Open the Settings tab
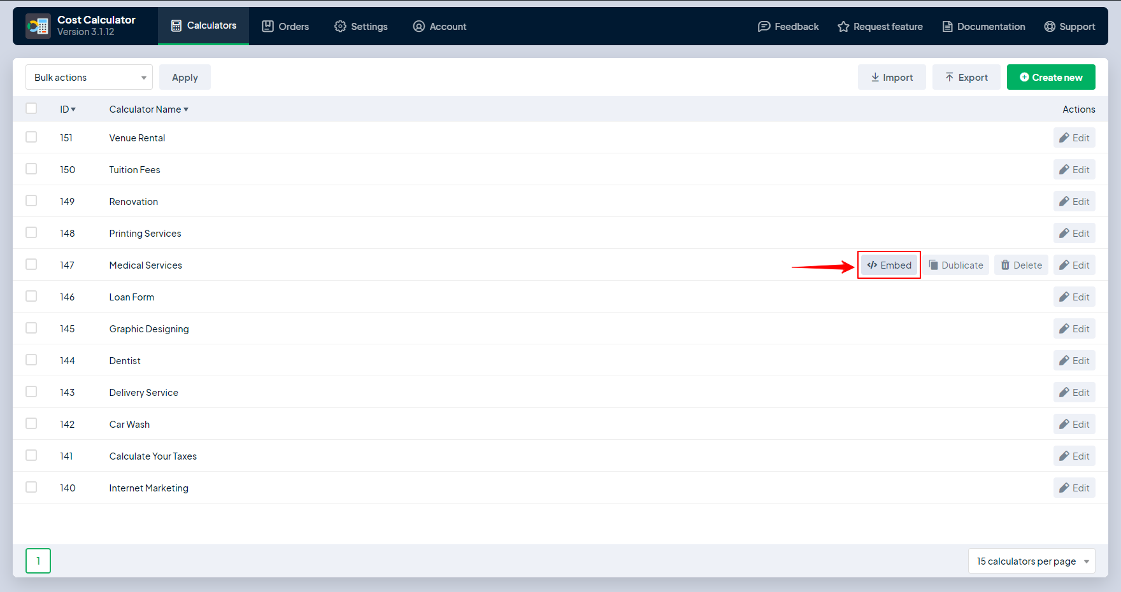The height and width of the screenshot is (592, 1121). (x=361, y=26)
